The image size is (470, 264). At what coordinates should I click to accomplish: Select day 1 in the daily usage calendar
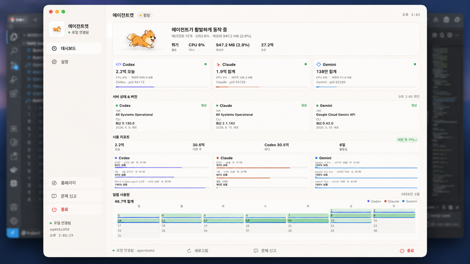click(351, 211)
